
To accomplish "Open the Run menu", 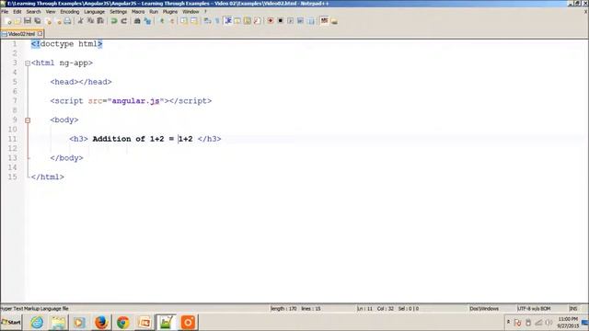I will click(x=154, y=12).
